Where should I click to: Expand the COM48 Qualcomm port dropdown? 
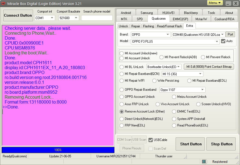point(198,35)
